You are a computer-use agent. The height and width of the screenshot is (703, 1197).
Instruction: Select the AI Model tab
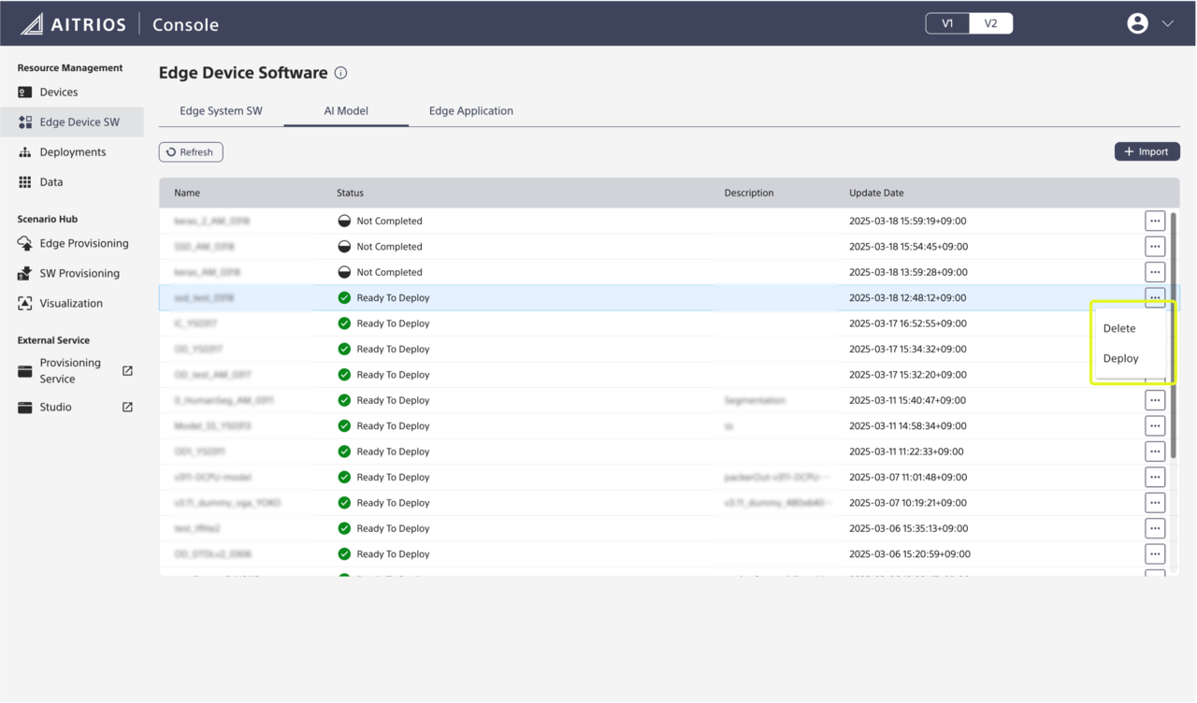coord(346,110)
